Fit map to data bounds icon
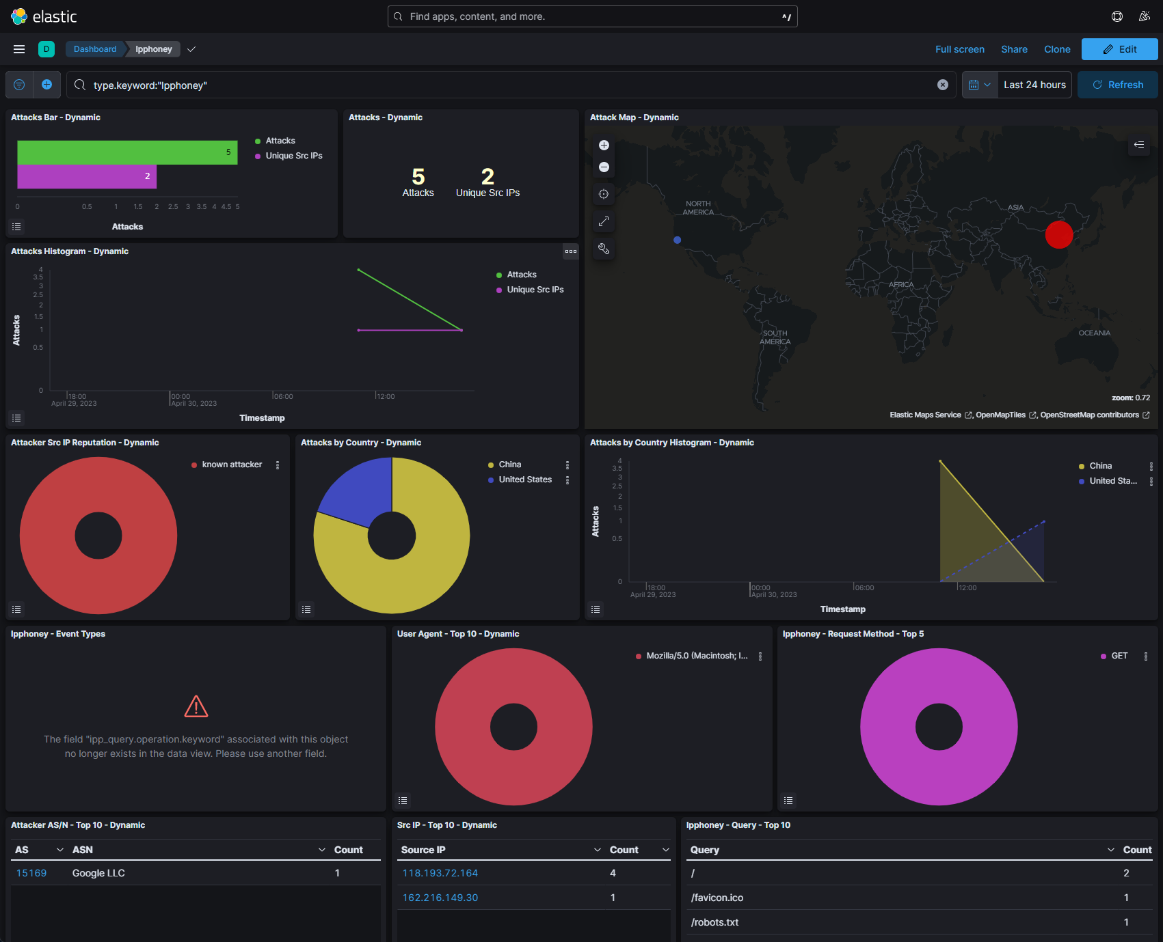 [x=604, y=194]
